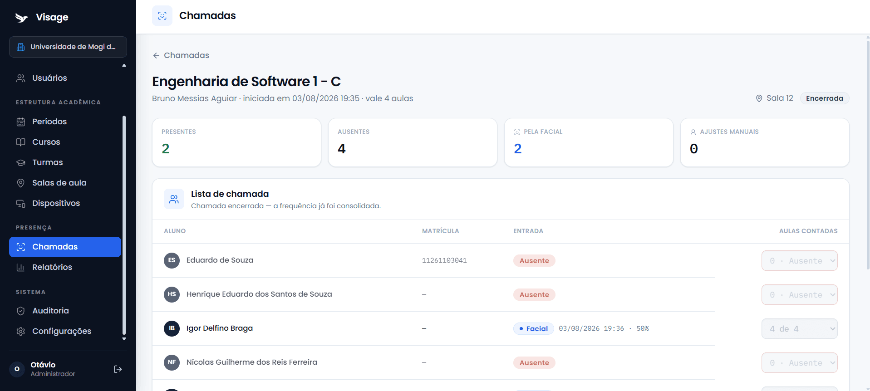Viewport: 870px width, 391px height.
Task: Click the Entrada column header
Action: [528, 231]
